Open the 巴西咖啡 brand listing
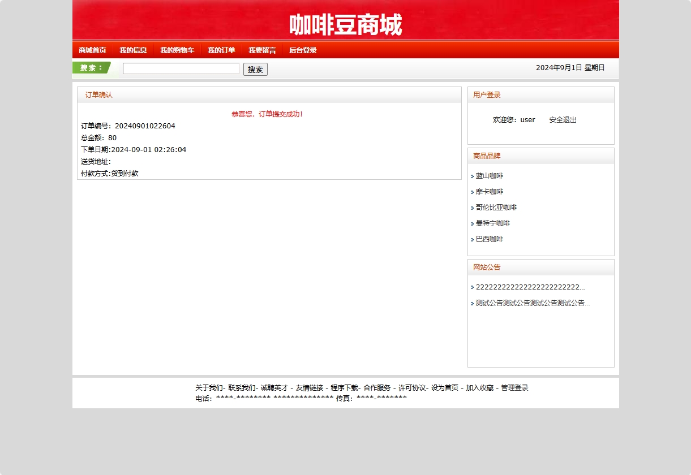The width and height of the screenshot is (691, 475). click(489, 239)
